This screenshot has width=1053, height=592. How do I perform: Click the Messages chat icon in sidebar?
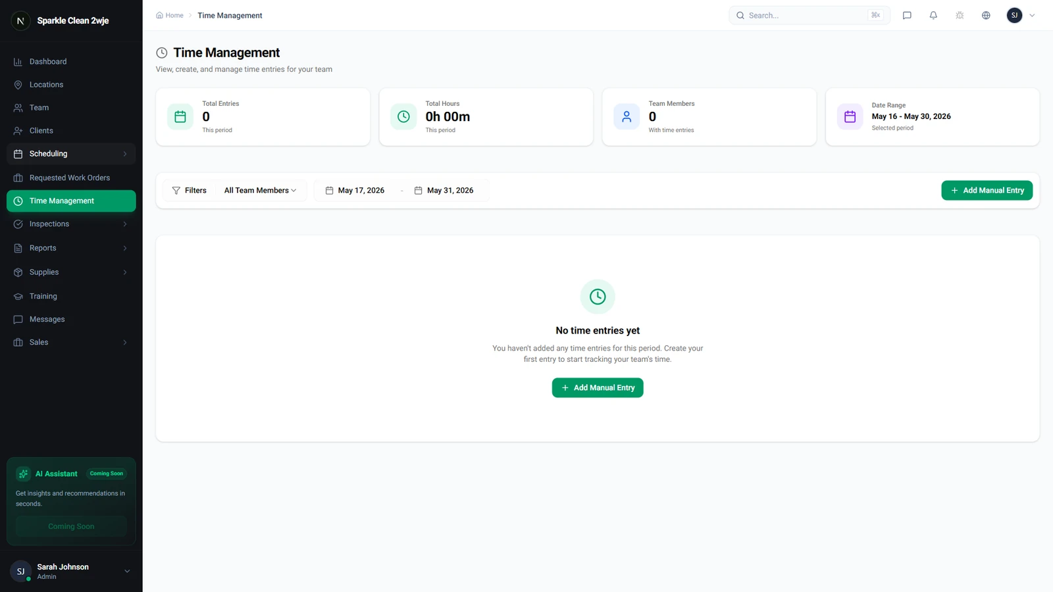(18, 320)
